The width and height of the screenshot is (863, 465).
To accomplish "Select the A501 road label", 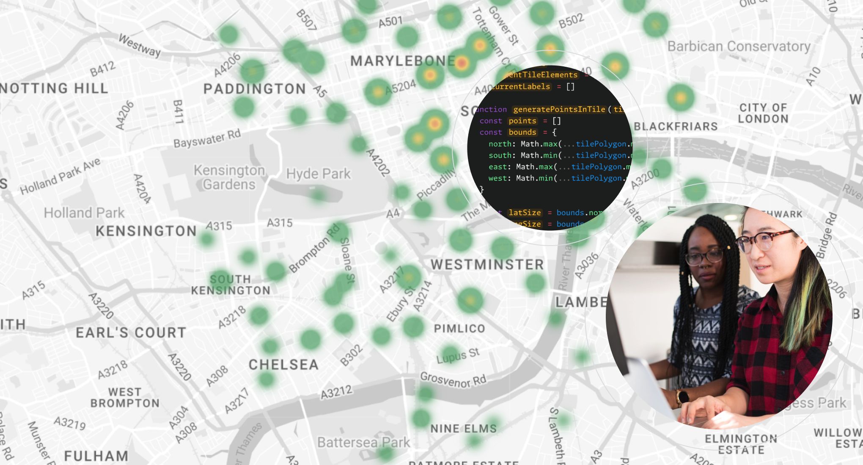I will 390,22.
